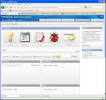This screenshot has width=106, height=100.
Task: Click the find Previous arrow
Action: 28,96
